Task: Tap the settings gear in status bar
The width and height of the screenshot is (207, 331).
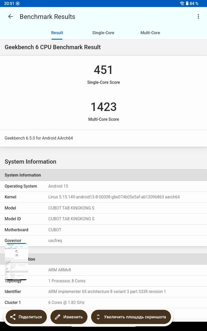Action: point(18,3)
